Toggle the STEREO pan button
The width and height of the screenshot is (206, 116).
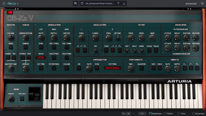(22, 57)
